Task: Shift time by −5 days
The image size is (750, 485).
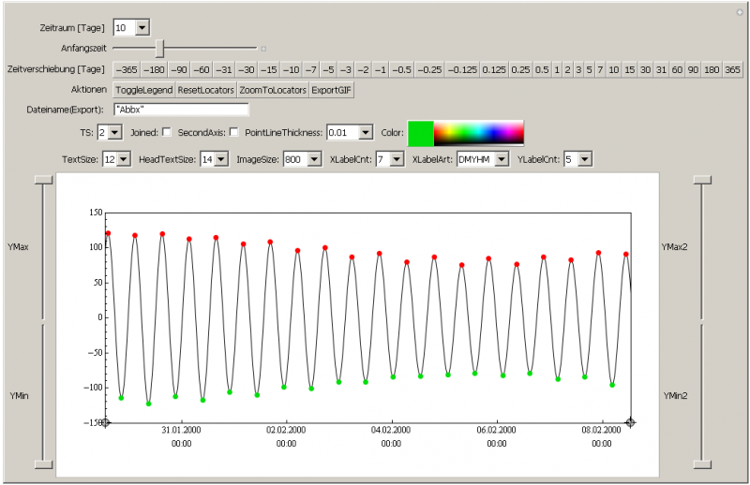Action: click(329, 70)
